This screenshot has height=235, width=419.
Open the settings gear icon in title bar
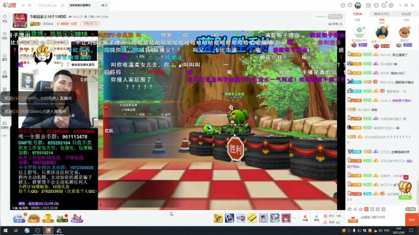pos(391,5)
